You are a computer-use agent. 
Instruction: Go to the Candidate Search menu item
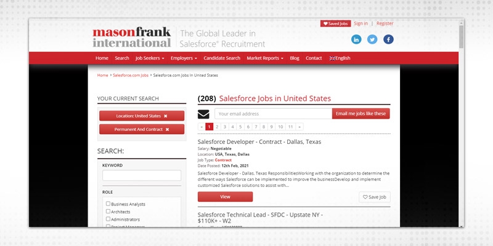pyautogui.click(x=222, y=58)
